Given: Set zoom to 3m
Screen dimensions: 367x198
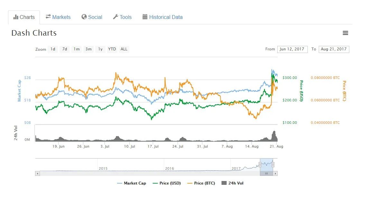Looking at the screenshot, I should [x=88, y=49].
